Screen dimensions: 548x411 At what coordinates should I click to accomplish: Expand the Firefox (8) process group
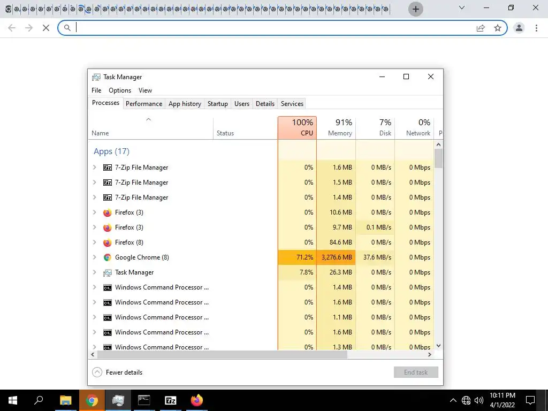[x=94, y=242]
